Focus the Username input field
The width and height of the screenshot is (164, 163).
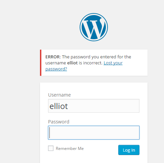click(x=94, y=106)
